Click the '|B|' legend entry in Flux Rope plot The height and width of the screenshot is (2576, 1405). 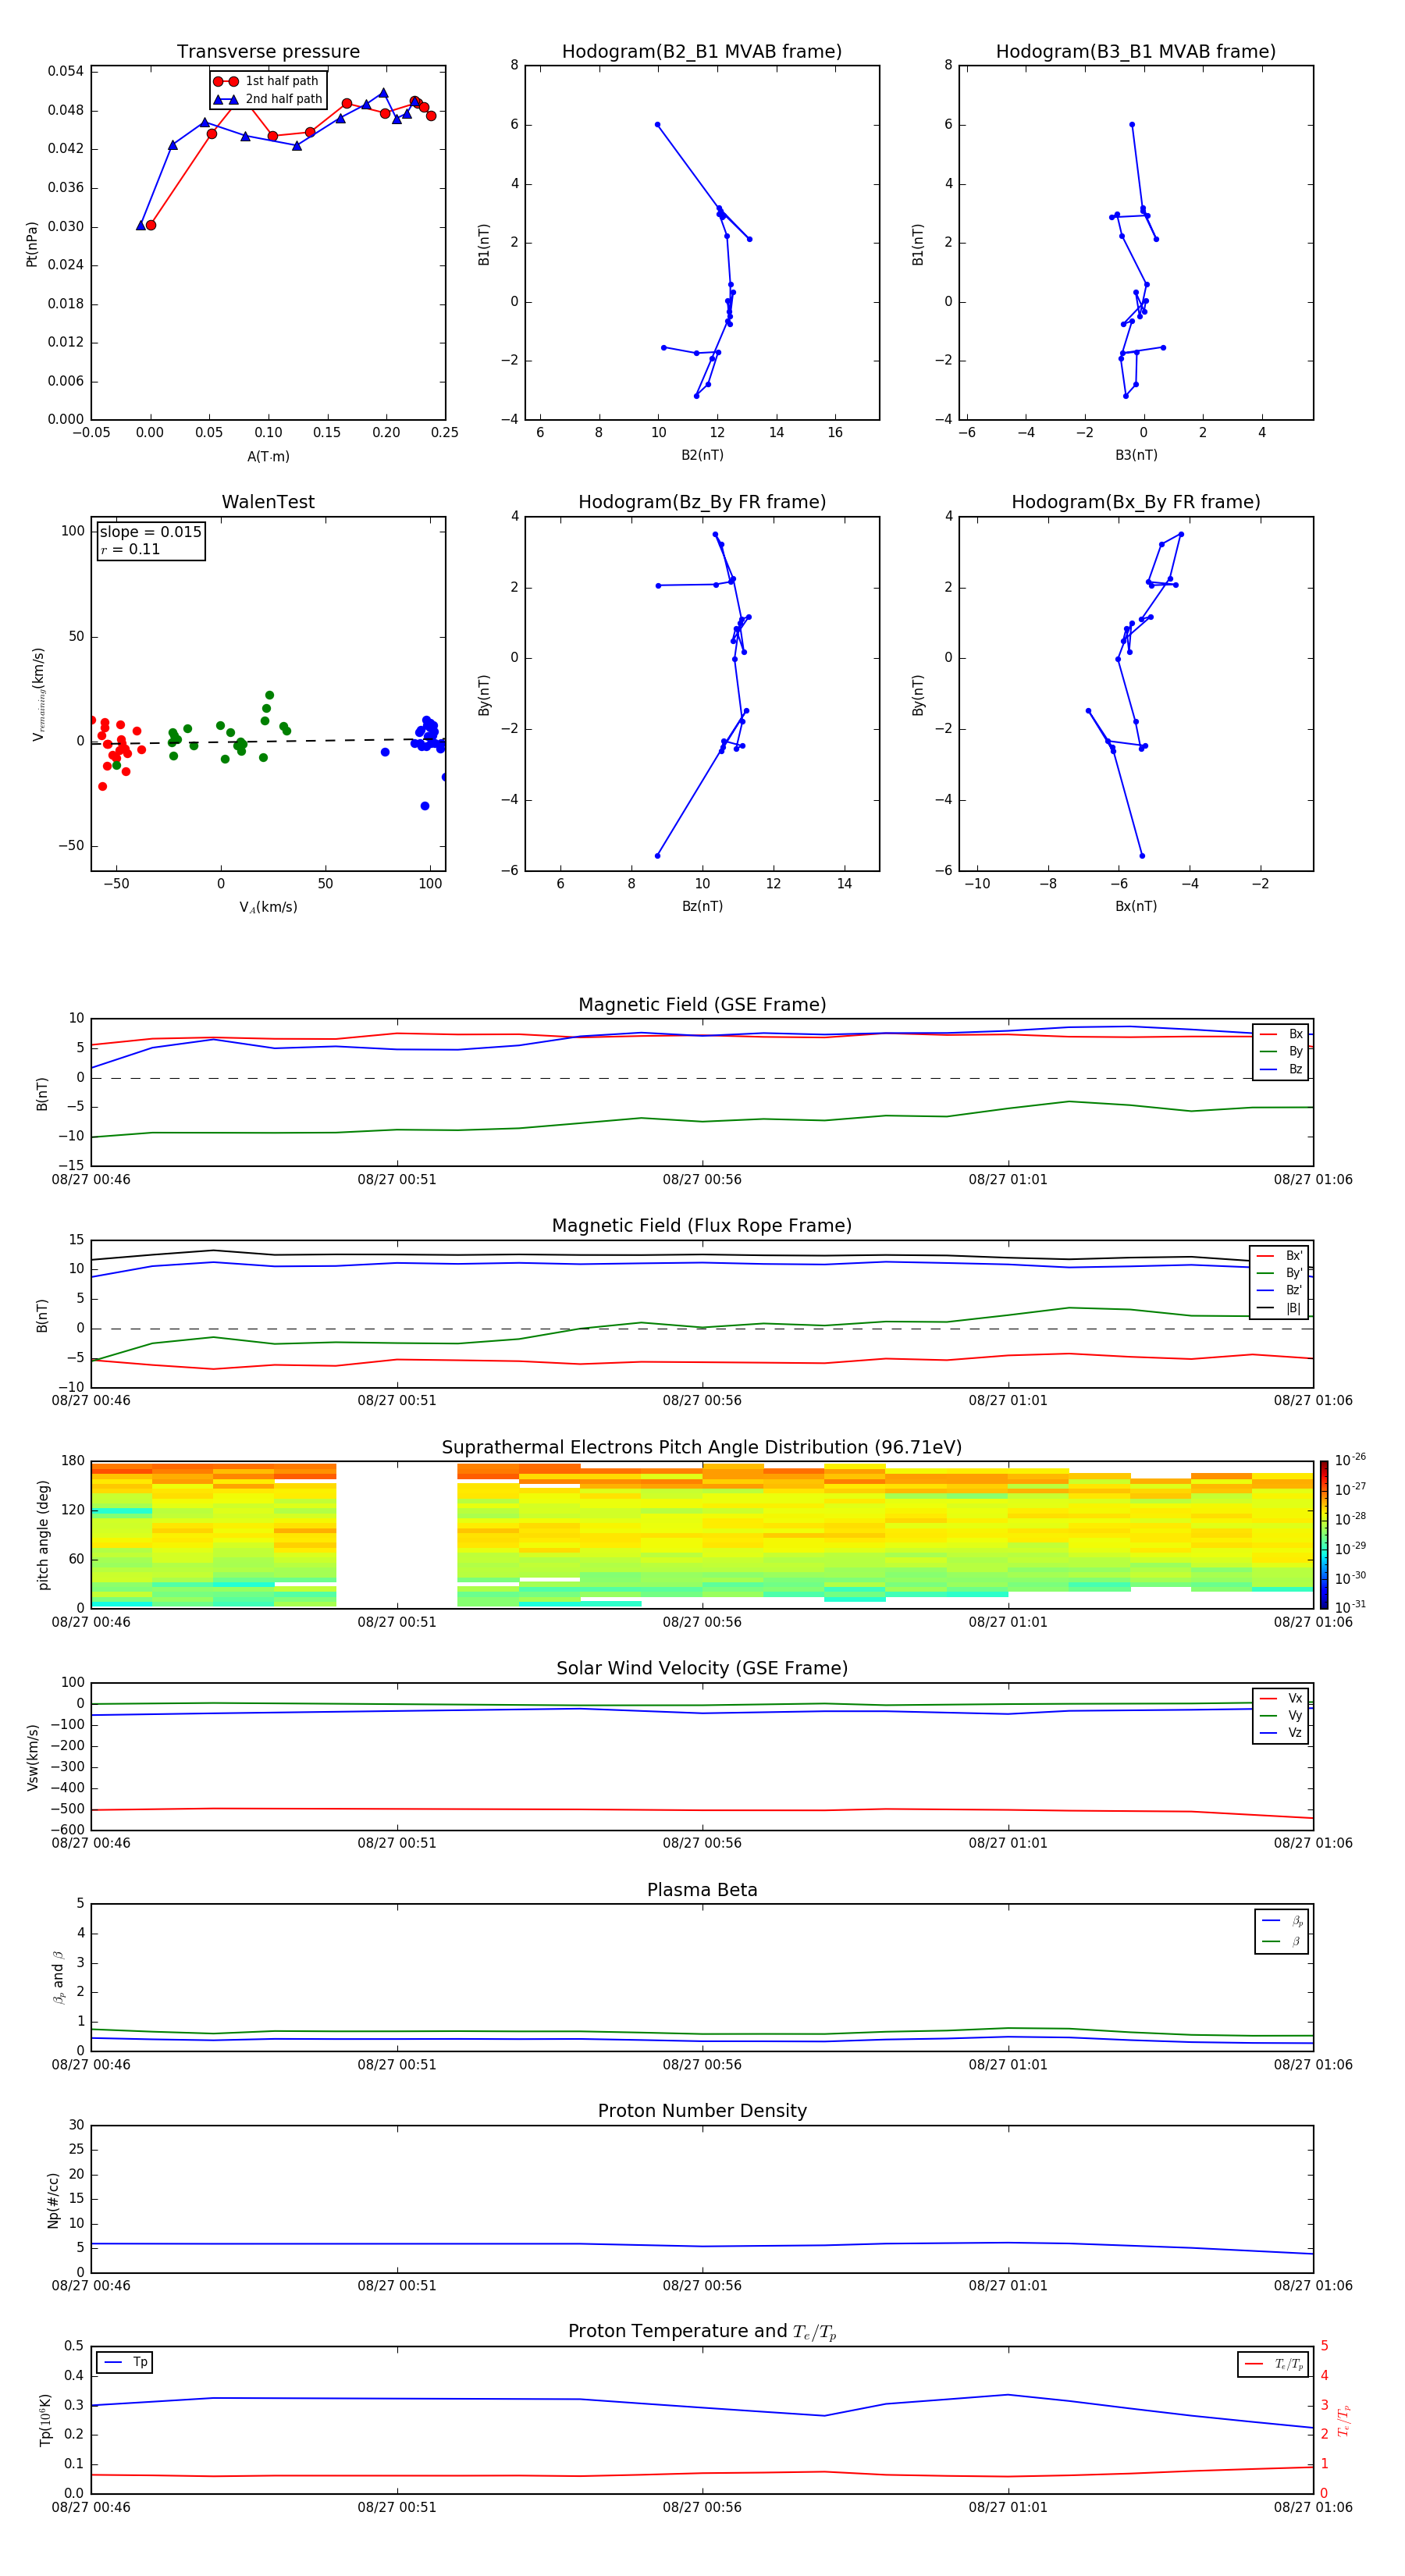point(1280,1308)
